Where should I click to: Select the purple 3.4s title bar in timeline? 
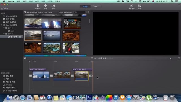click(38, 69)
